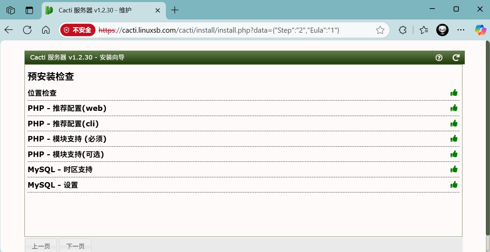
Task: Expand the PHP - 模块支持 (必须) section
Action: click(67, 139)
